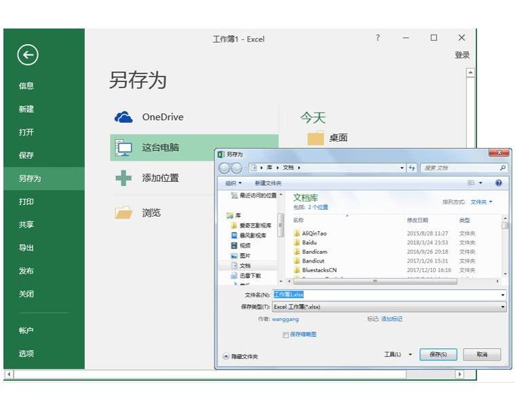
Task: Expand address bar history dropdown
Action: tap(402, 168)
